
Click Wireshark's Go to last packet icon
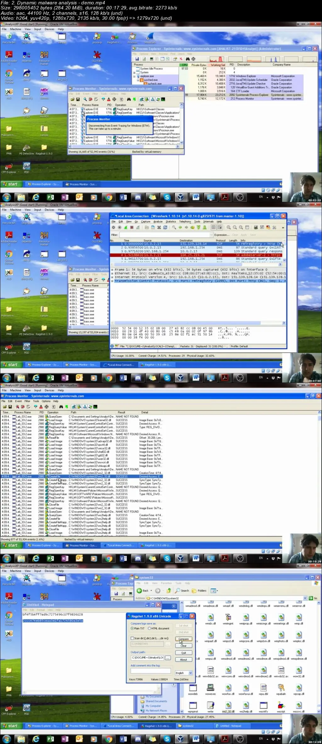[x=204, y=227]
